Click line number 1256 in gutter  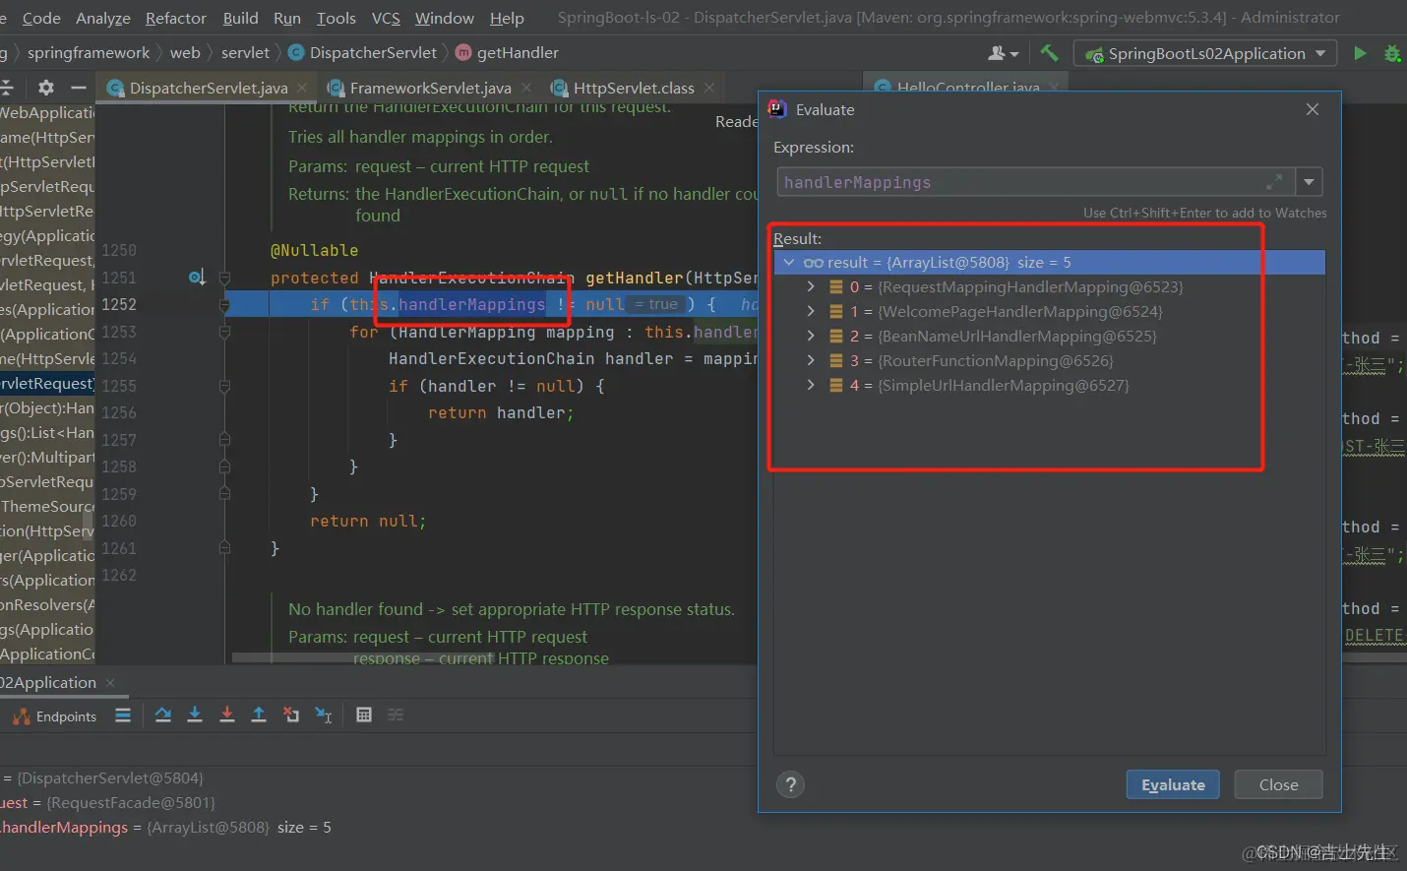tap(119, 413)
